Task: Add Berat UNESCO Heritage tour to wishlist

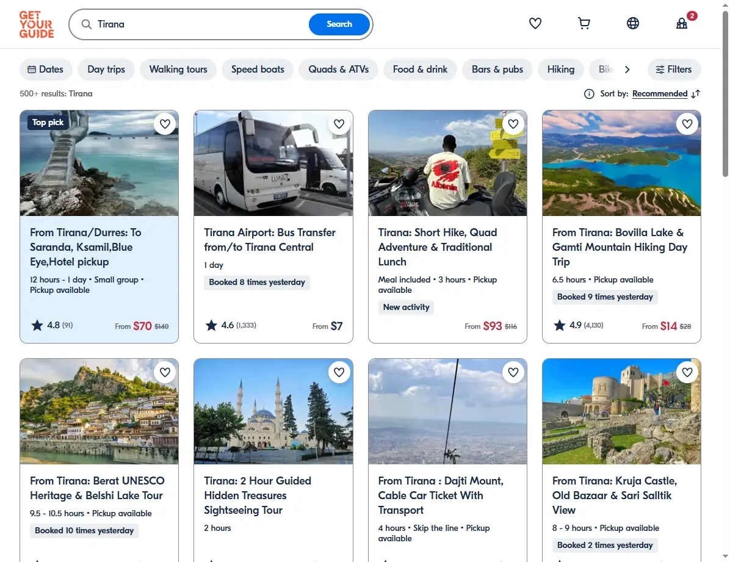Action: (165, 372)
